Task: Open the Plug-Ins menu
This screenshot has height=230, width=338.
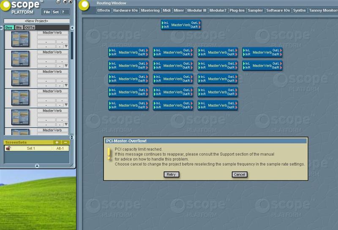Action: click(237, 10)
